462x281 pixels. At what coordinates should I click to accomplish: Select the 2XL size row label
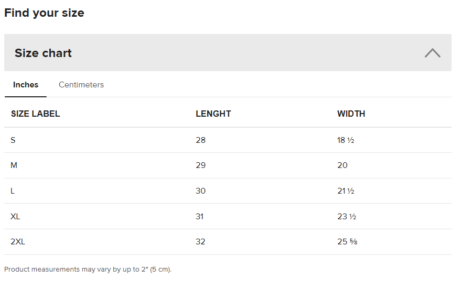17,242
